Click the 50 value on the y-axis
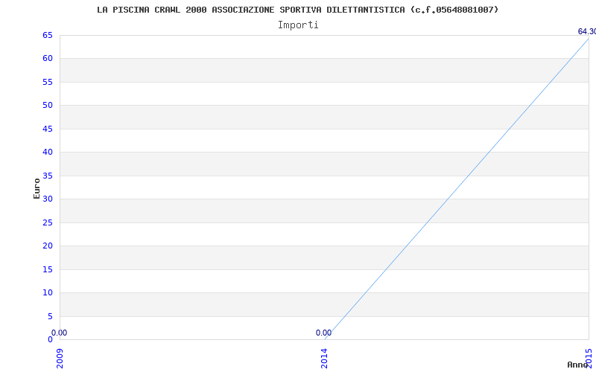The height and width of the screenshot is (372, 596). (x=48, y=105)
